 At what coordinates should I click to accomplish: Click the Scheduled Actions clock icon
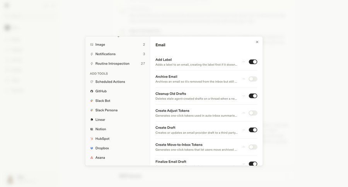(x=92, y=82)
